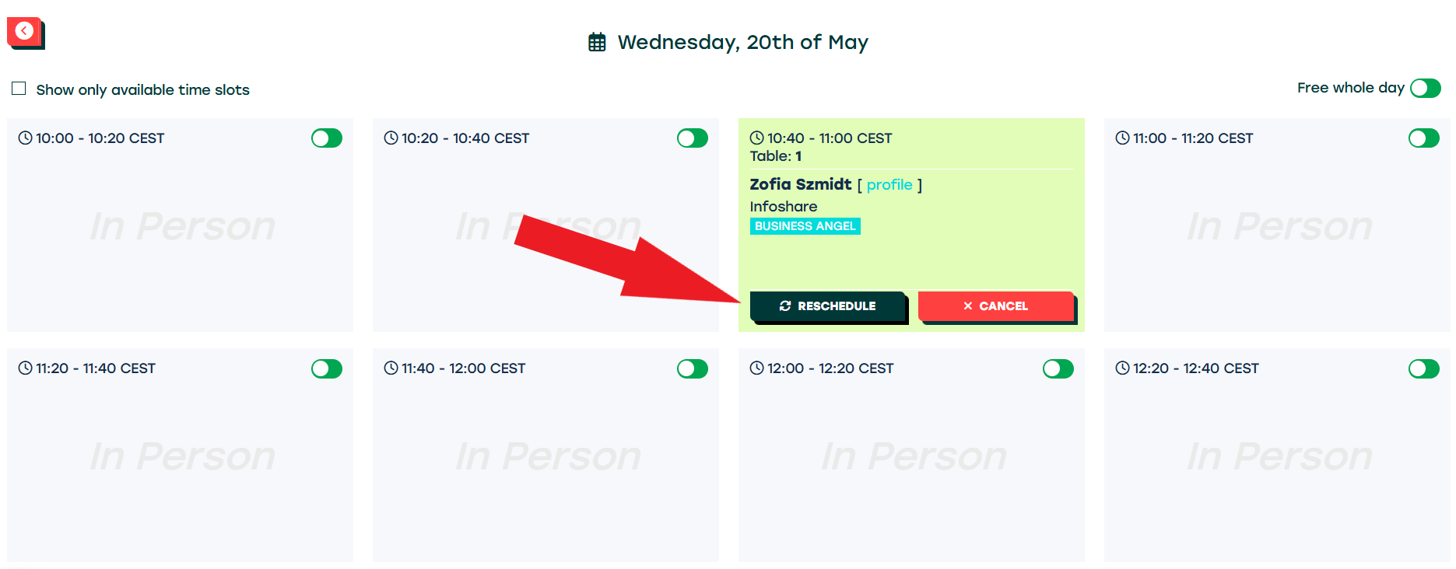Open Zofia Szmidt's profile link

point(889,185)
